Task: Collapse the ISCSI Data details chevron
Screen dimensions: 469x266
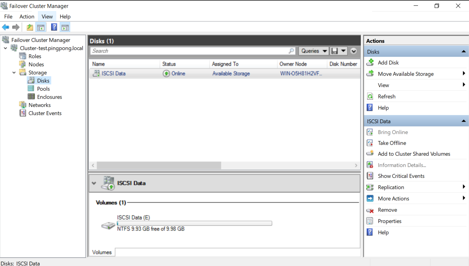Action: pyautogui.click(x=94, y=183)
